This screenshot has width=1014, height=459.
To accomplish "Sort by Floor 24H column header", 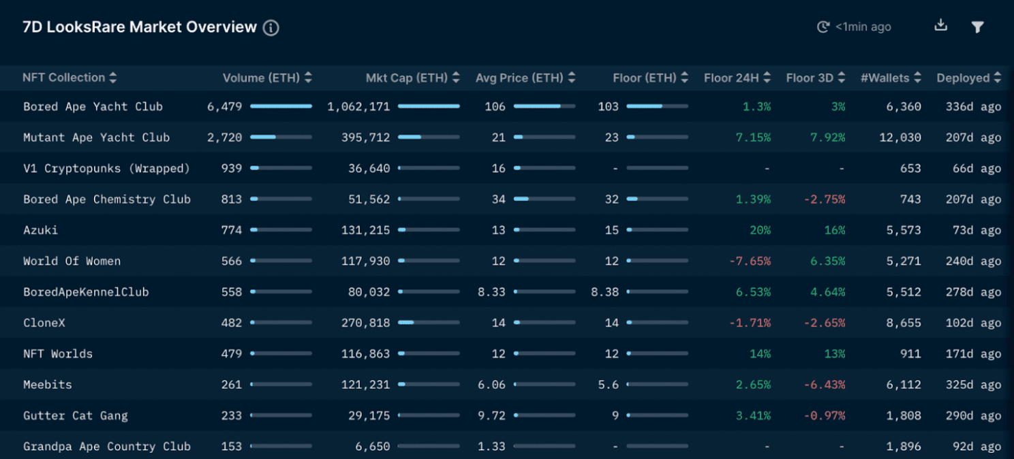I will [767, 78].
